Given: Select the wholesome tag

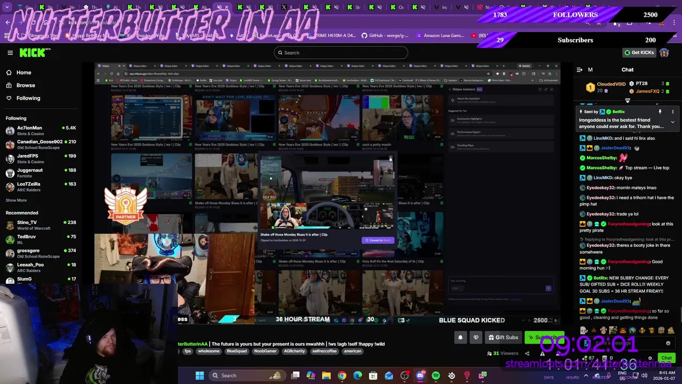Looking at the screenshot, I should click(x=209, y=351).
